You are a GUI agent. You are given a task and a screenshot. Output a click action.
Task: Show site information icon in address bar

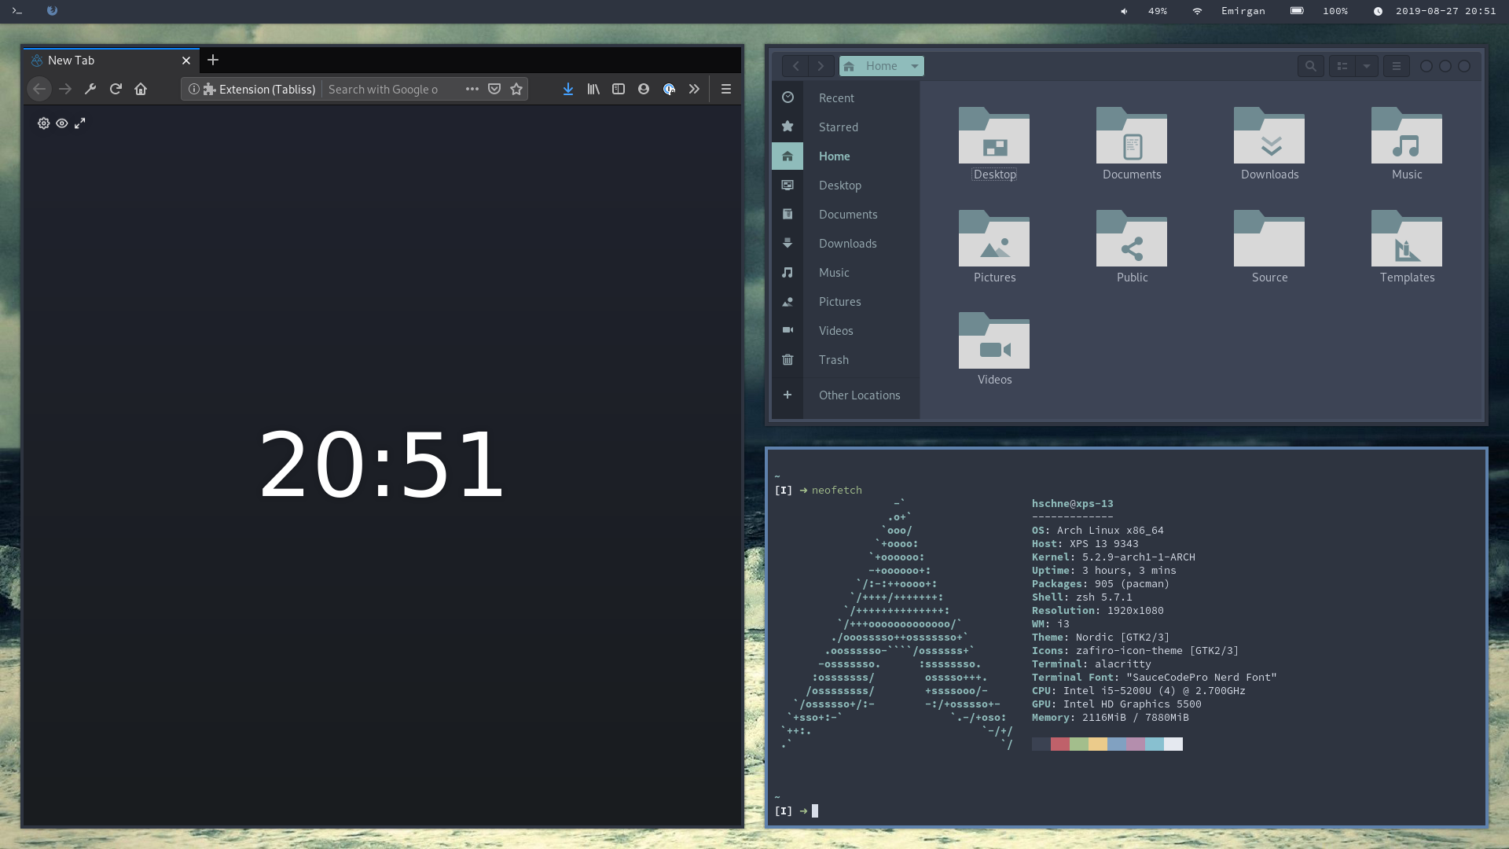193,89
